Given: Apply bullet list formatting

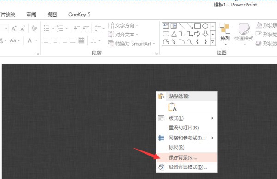Looking at the screenshot, I should click(47, 28).
